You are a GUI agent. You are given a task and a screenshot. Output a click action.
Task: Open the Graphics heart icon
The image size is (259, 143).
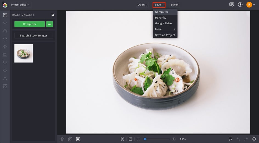pos(5,62)
